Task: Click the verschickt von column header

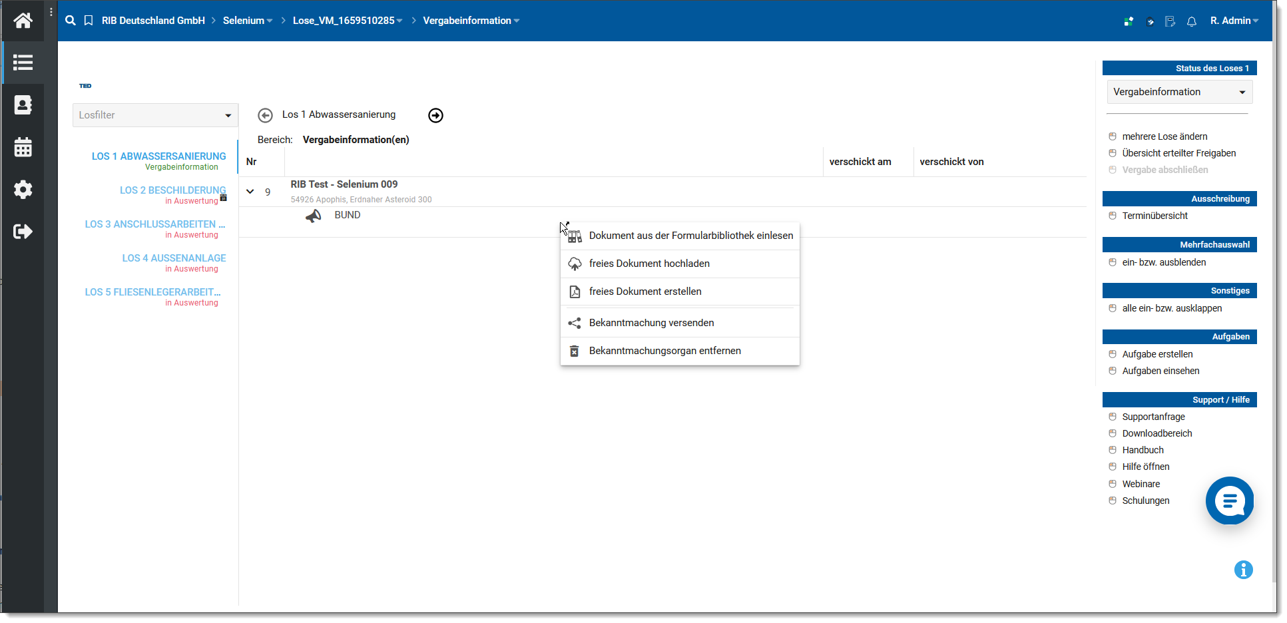Action: [x=951, y=162]
